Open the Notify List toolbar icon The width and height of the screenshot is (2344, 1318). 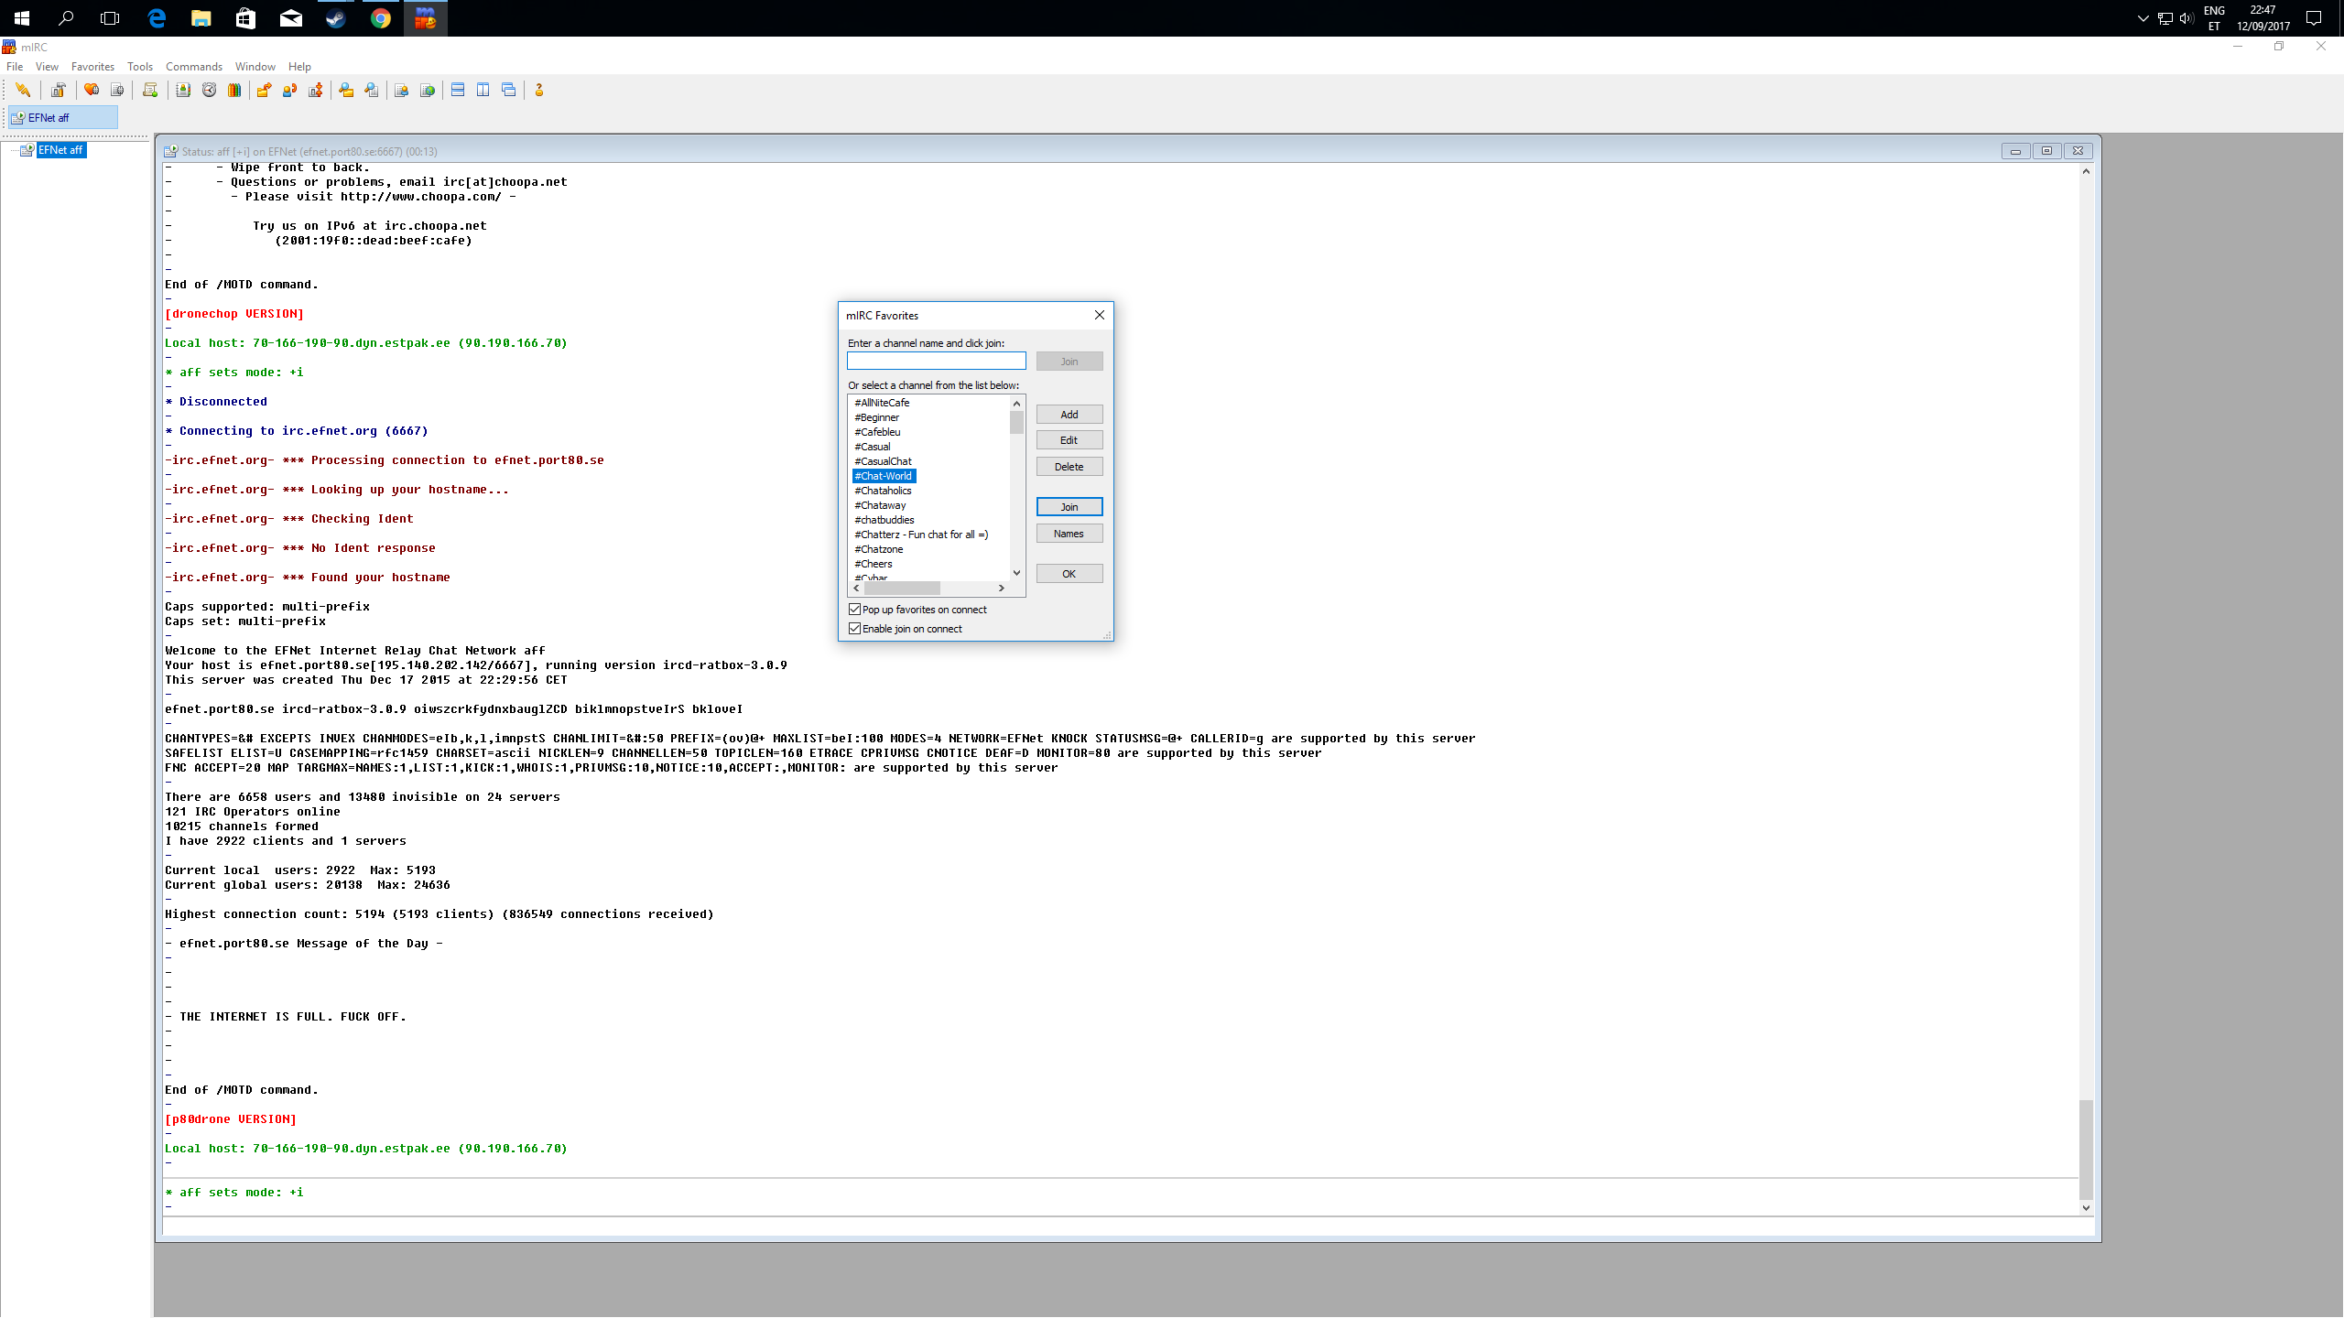(x=401, y=90)
